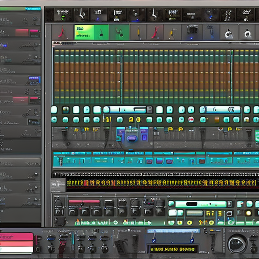Image resolution: width=259 pixels, height=259 pixels.
Task: Open the dark device icon with the blue light
Action: tap(192, 32)
